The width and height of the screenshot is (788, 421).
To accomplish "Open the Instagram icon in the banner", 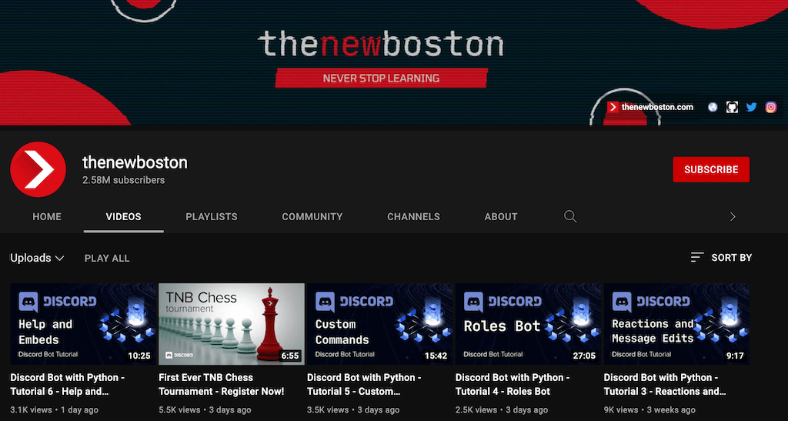I will (x=771, y=107).
